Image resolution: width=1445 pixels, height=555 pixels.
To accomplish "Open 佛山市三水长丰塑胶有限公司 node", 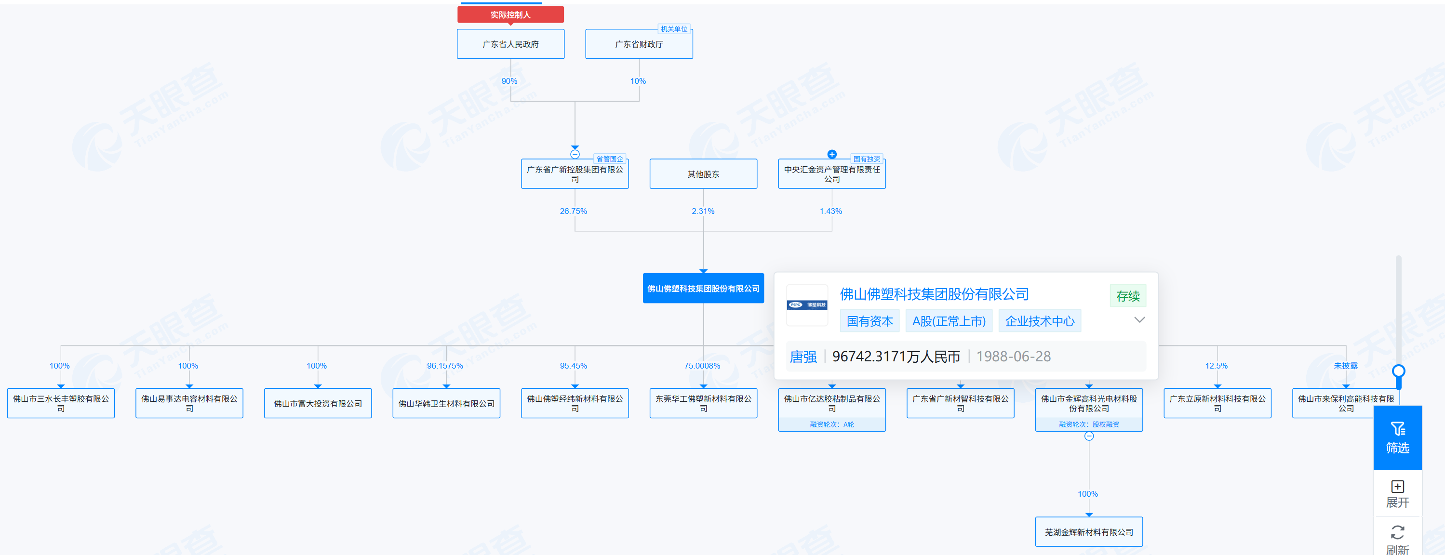I will tap(61, 404).
